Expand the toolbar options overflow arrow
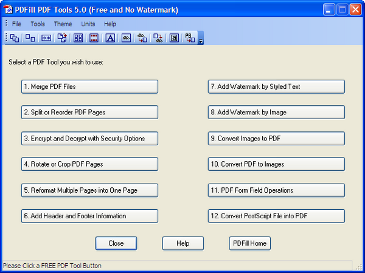Viewport: 365px width, 273px height. pos(201,39)
